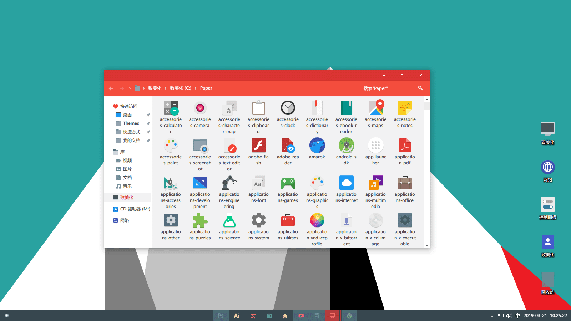Select the android-sdk icon file
571x321 pixels.
tap(346, 152)
